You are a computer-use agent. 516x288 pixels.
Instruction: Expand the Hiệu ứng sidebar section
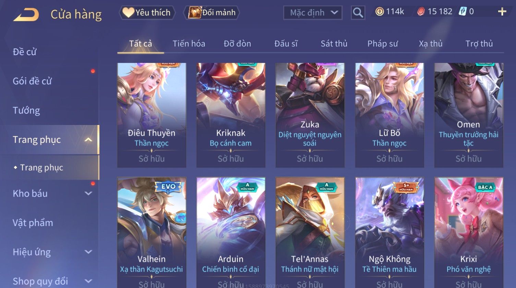(88, 252)
